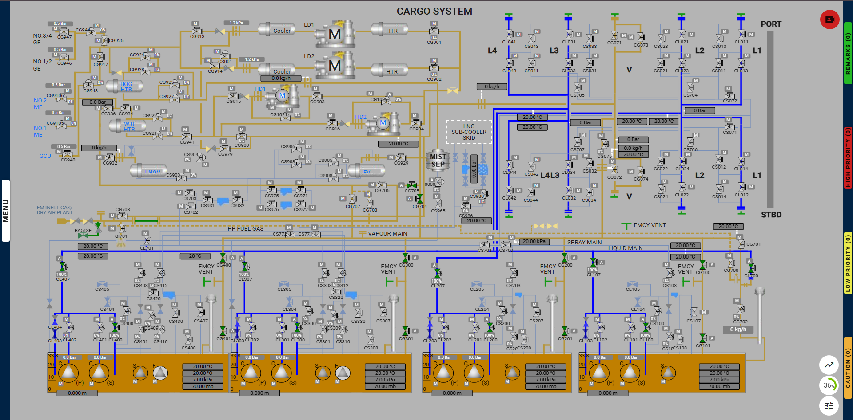Expand the HIGH PRIORITY (0) alarm panel
The width and height of the screenshot is (853, 420).
point(848,157)
